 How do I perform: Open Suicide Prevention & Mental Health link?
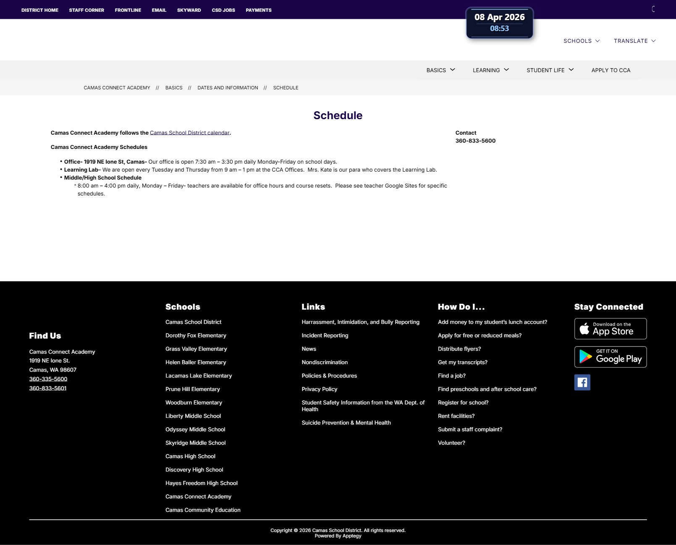pyautogui.click(x=346, y=422)
